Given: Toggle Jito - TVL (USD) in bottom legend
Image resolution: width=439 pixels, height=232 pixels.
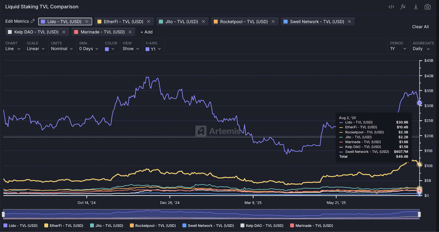Looking at the screenshot, I should [107, 225].
